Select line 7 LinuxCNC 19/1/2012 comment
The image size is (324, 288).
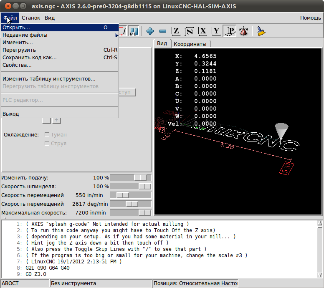click(x=74, y=262)
